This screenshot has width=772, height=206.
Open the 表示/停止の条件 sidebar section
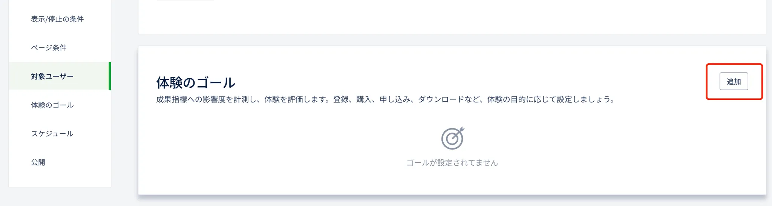[x=57, y=19]
